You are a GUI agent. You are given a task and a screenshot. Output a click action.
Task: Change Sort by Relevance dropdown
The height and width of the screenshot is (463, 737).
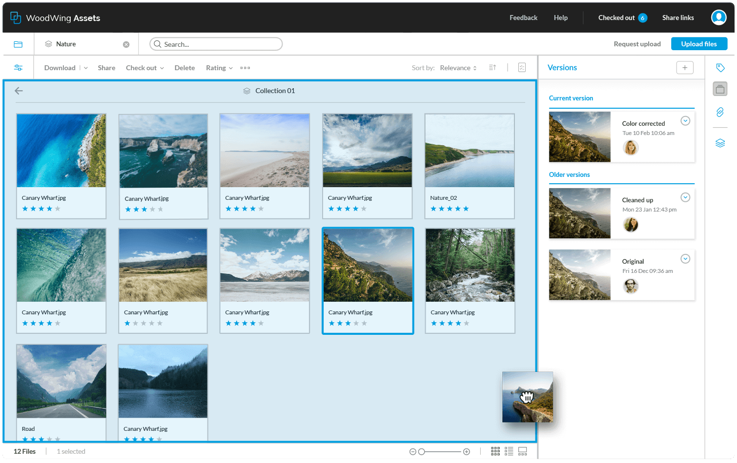coord(458,68)
